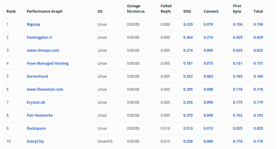Screen dimensions: 278x149
Task: Select the First byte column header
Action: 237,9
